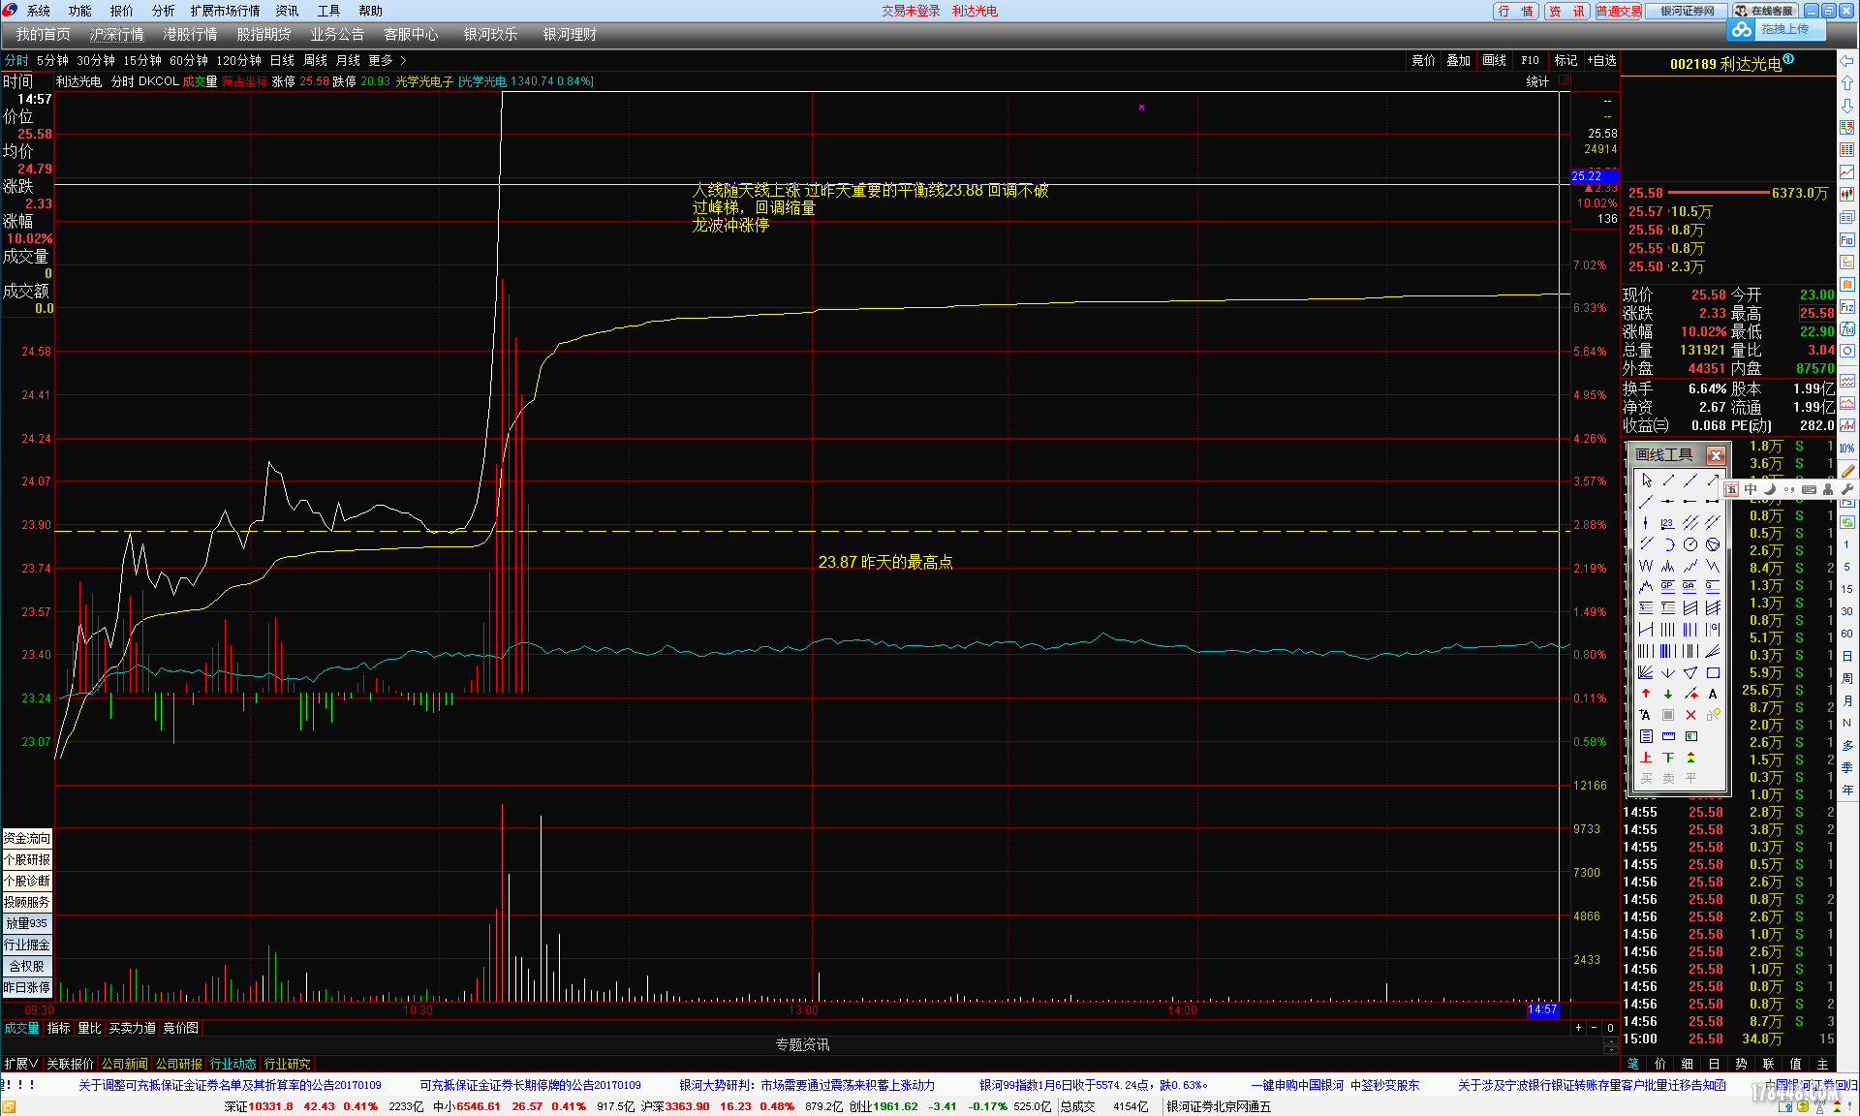Click the red X delete drawing tool
This screenshot has height=1116, width=1860.
coord(1690,715)
